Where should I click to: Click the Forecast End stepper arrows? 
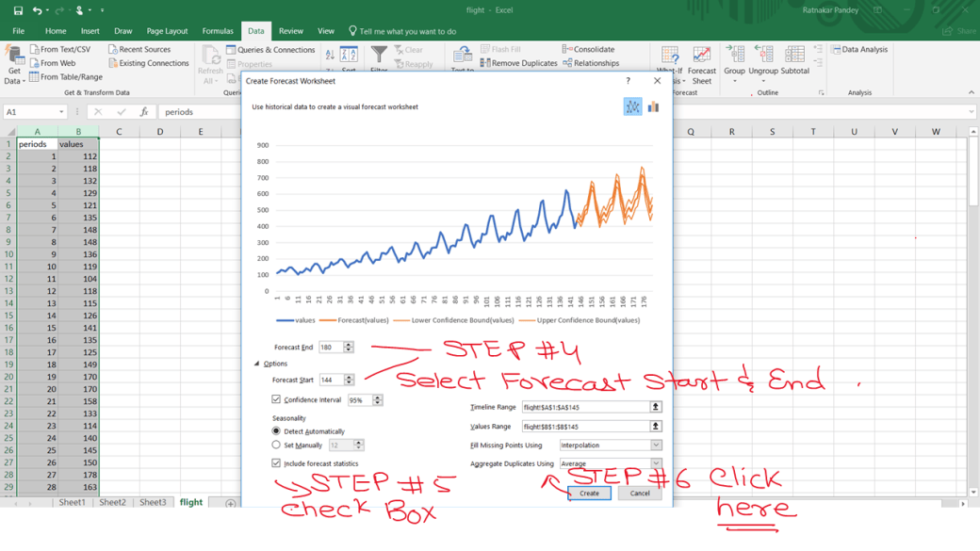click(349, 347)
